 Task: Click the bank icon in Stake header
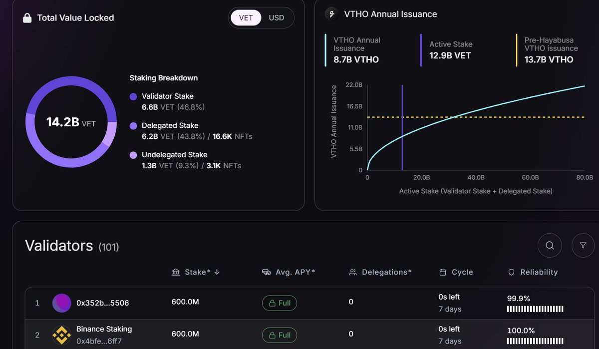tap(176, 272)
